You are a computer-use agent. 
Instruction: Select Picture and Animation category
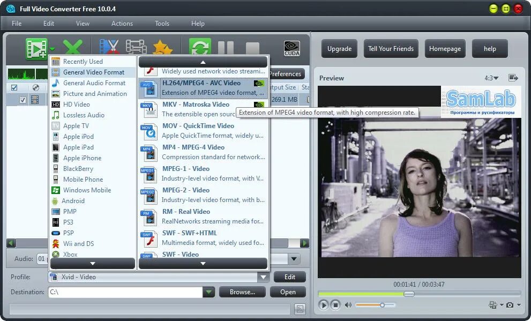(93, 93)
